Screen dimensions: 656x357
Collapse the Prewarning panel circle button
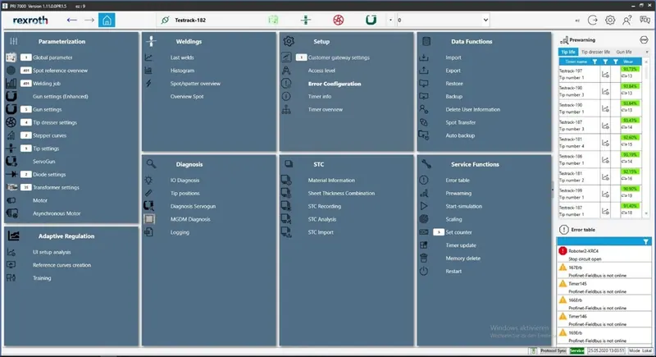point(644,39)
